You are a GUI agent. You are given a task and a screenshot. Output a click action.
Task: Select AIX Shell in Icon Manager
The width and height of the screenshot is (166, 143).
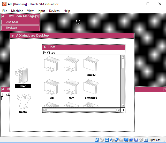point(20,22)
